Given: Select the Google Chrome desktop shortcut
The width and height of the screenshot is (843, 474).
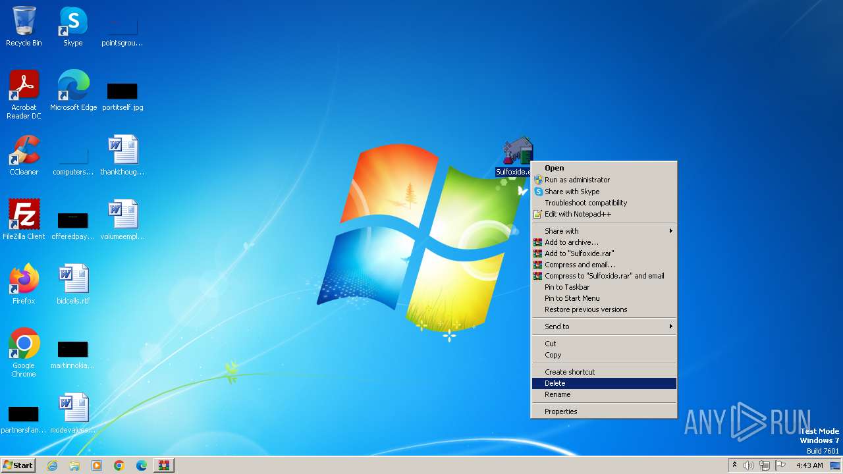Looking at the screenshot, I should (x=24, y=353).
